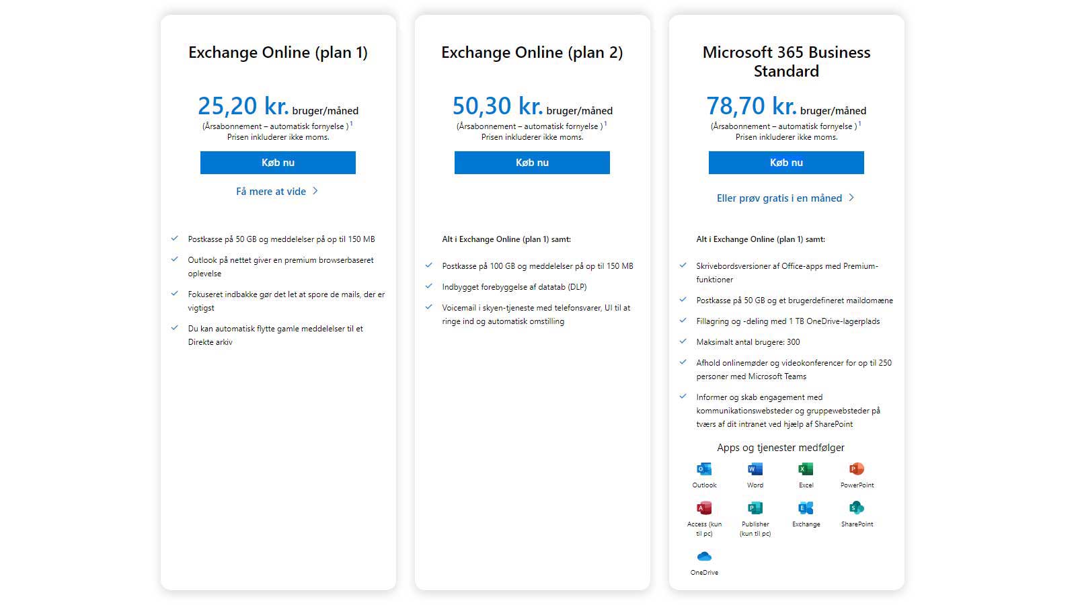
Task: Click chevron beside Eller prøv gratis i en måned
Action: [851, 198]
